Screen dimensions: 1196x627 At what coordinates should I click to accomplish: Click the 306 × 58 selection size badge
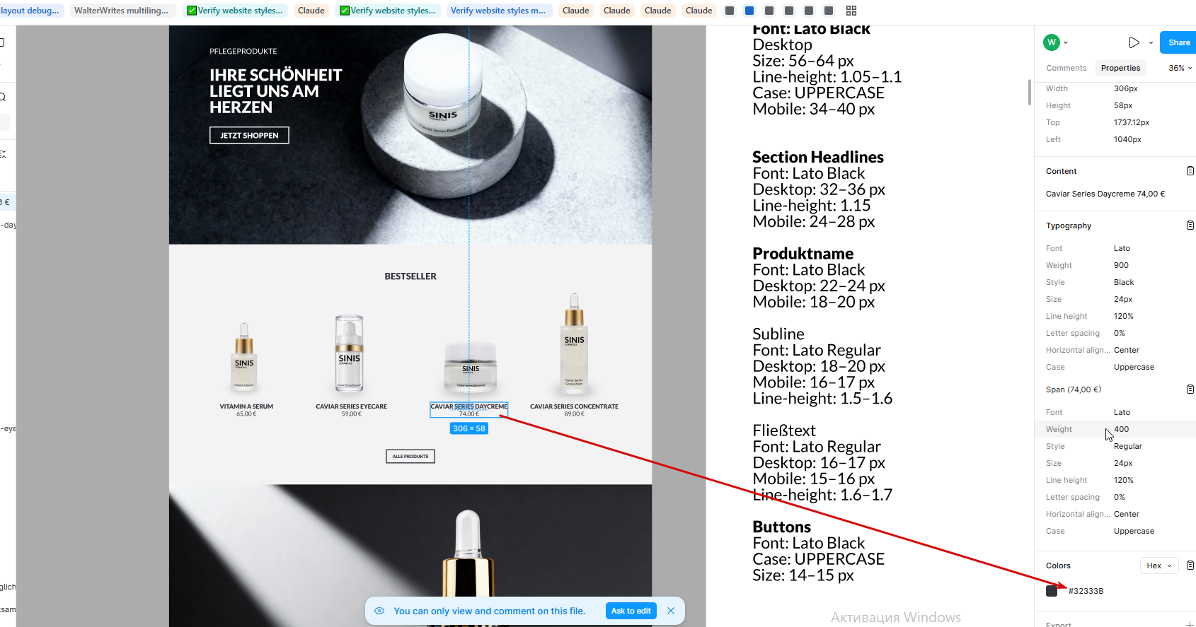click(469, 428)
